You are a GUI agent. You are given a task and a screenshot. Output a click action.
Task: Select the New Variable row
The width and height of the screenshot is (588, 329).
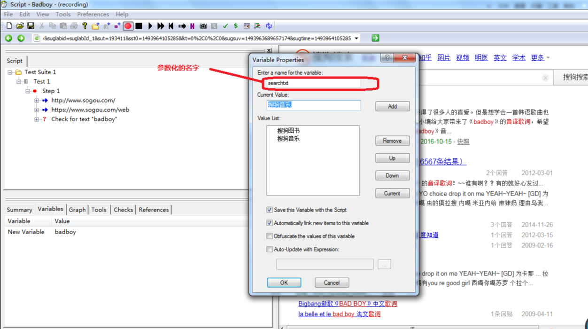[127, 232]
